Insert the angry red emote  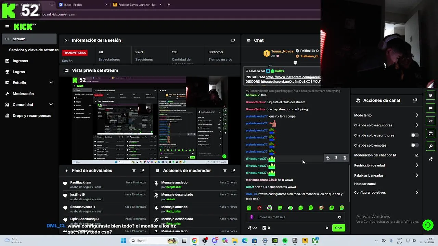coord(259,208)
